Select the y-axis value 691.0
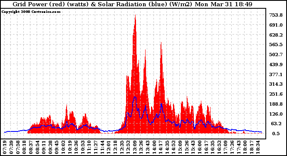 (276, 25)
